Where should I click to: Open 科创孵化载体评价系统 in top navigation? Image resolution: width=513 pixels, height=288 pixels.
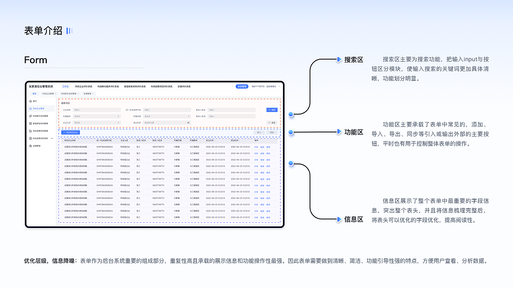(108, 86)
